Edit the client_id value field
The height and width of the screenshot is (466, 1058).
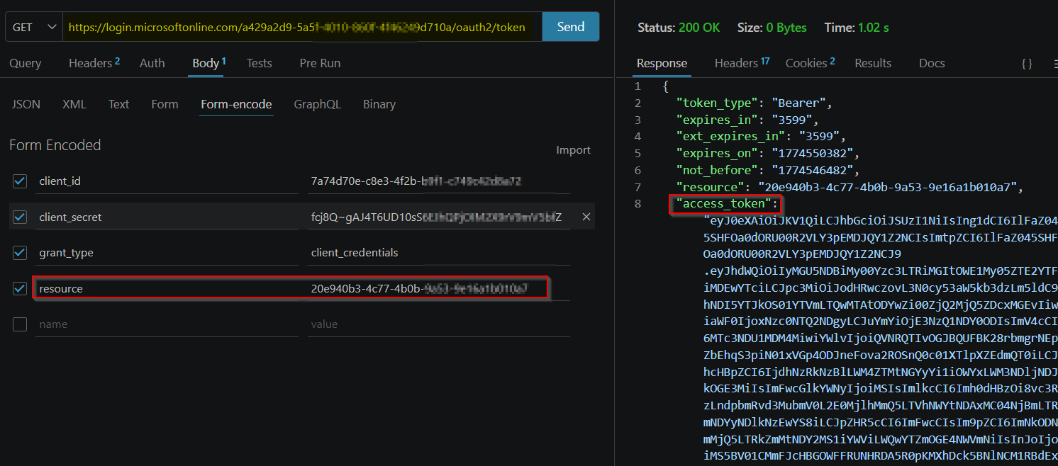point(439,181)
